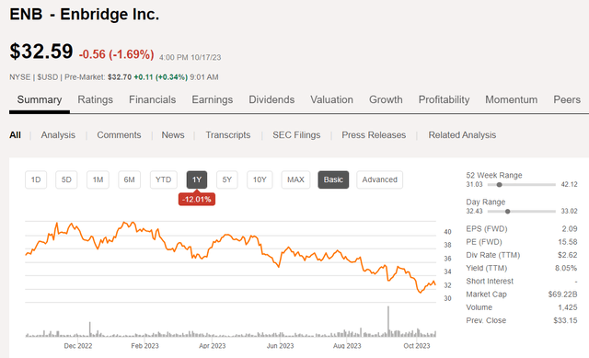Image resolution: width=589 pixels, height=358 pixels.
Task: Show the 10Y price chart
Action: (x=260, y=179)
